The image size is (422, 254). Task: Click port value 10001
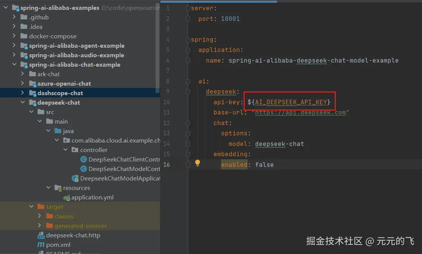click(x=230, y=19)
